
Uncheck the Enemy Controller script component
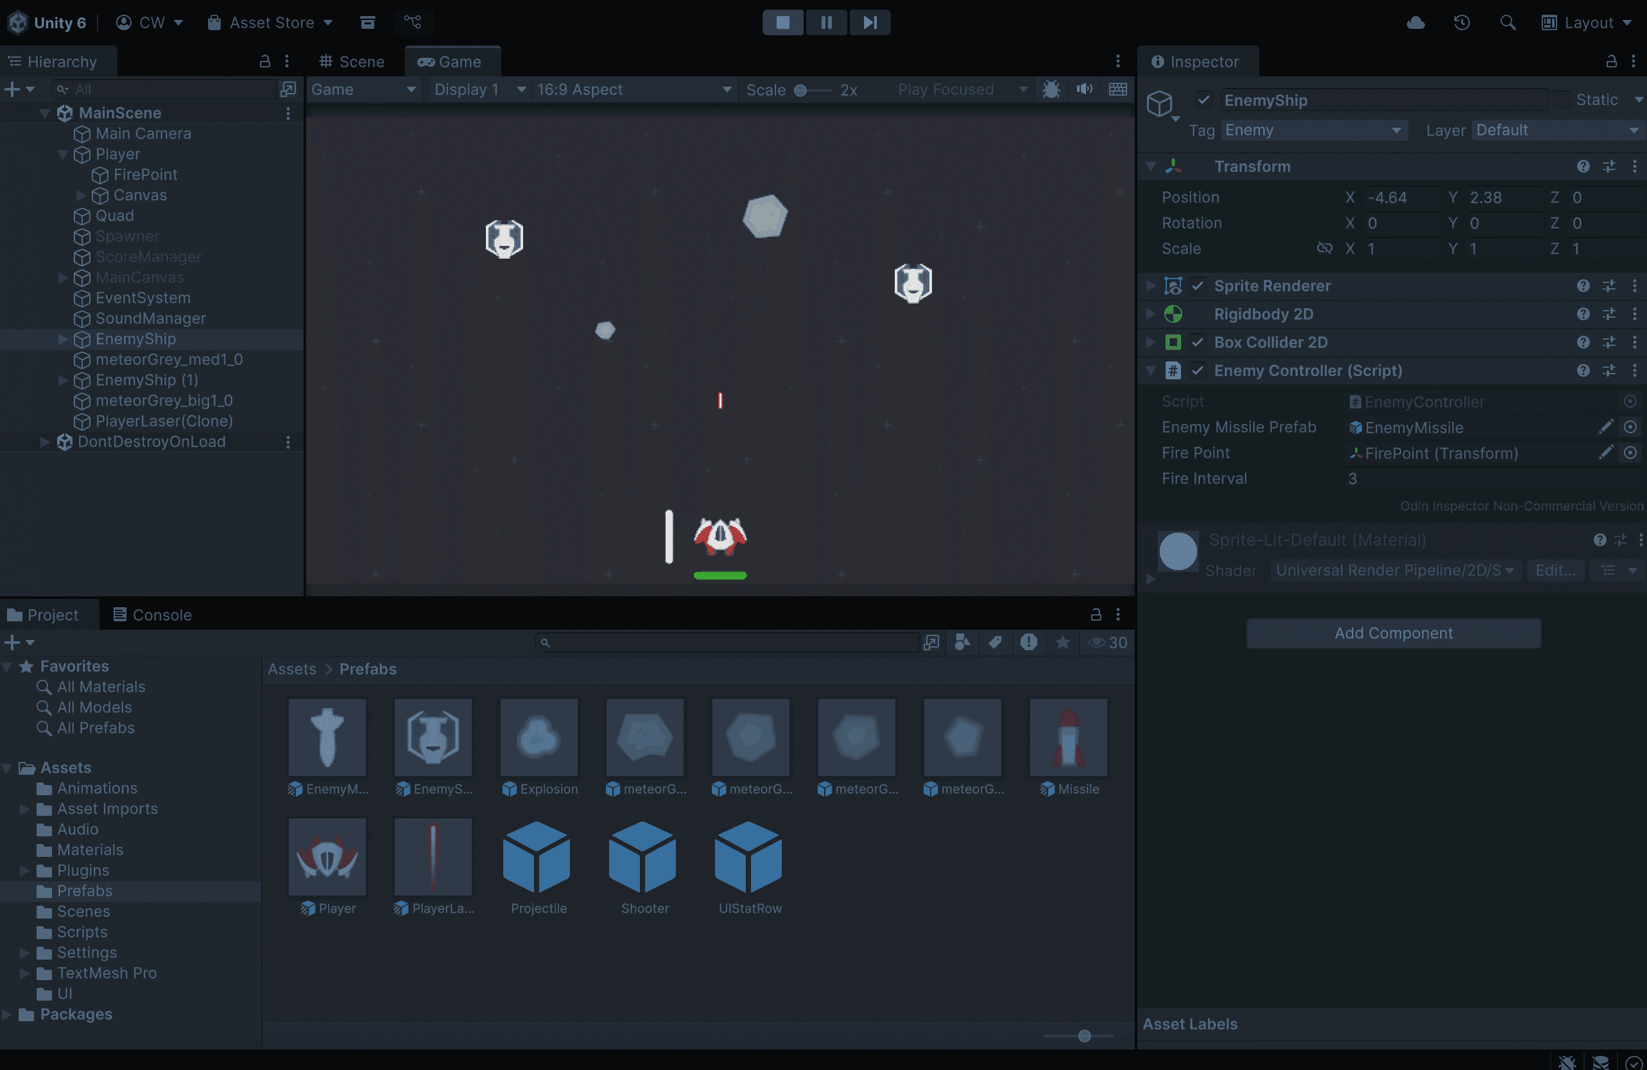(x=1198, y=370)
